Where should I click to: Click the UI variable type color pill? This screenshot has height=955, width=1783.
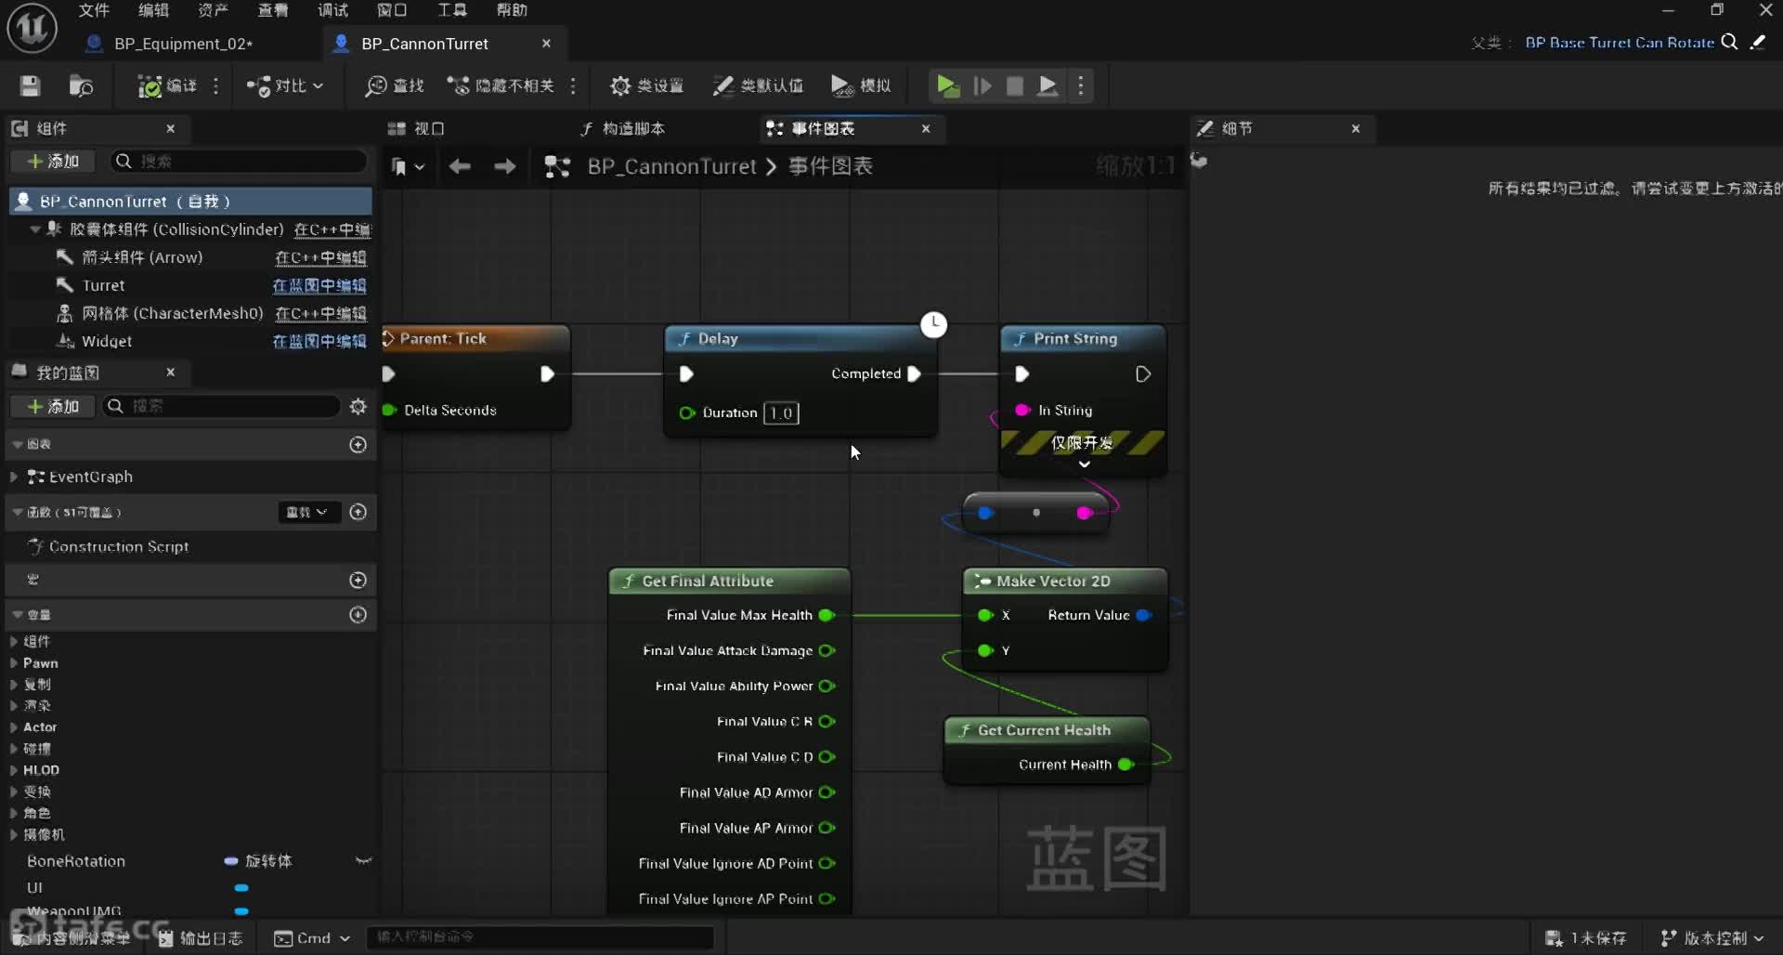(241, 888)
